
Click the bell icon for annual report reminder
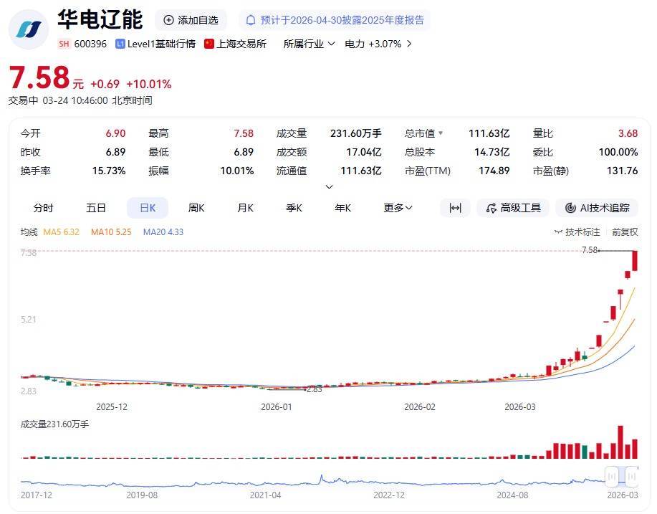click(x=251, y=20)
